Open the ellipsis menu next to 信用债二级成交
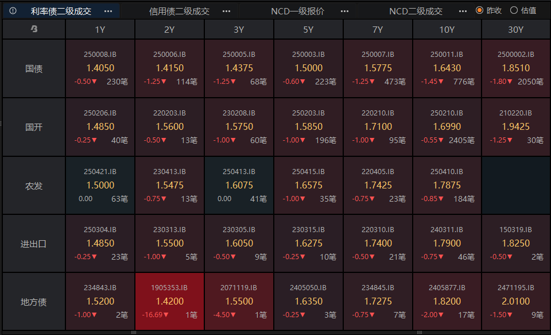 coord(226,11)
